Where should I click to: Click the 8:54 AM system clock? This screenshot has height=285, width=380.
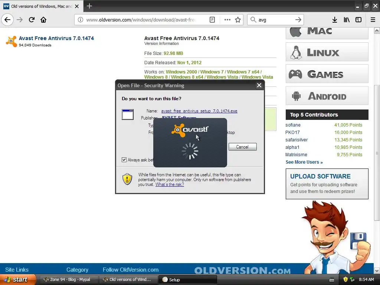[x=366, y=279]
